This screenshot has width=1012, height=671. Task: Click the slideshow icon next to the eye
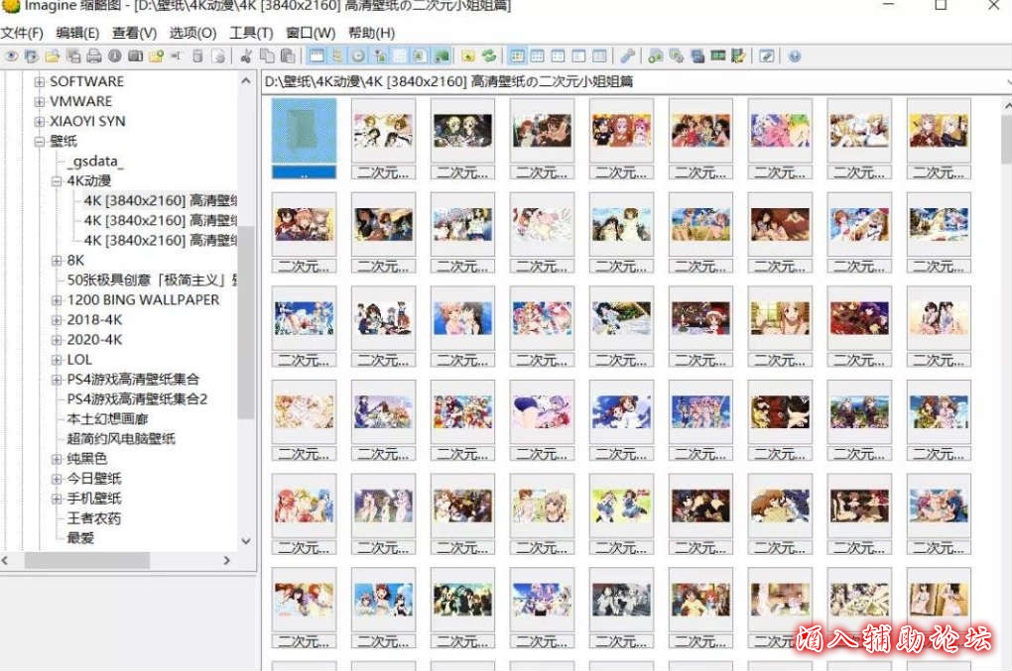[x=32, y=56]
